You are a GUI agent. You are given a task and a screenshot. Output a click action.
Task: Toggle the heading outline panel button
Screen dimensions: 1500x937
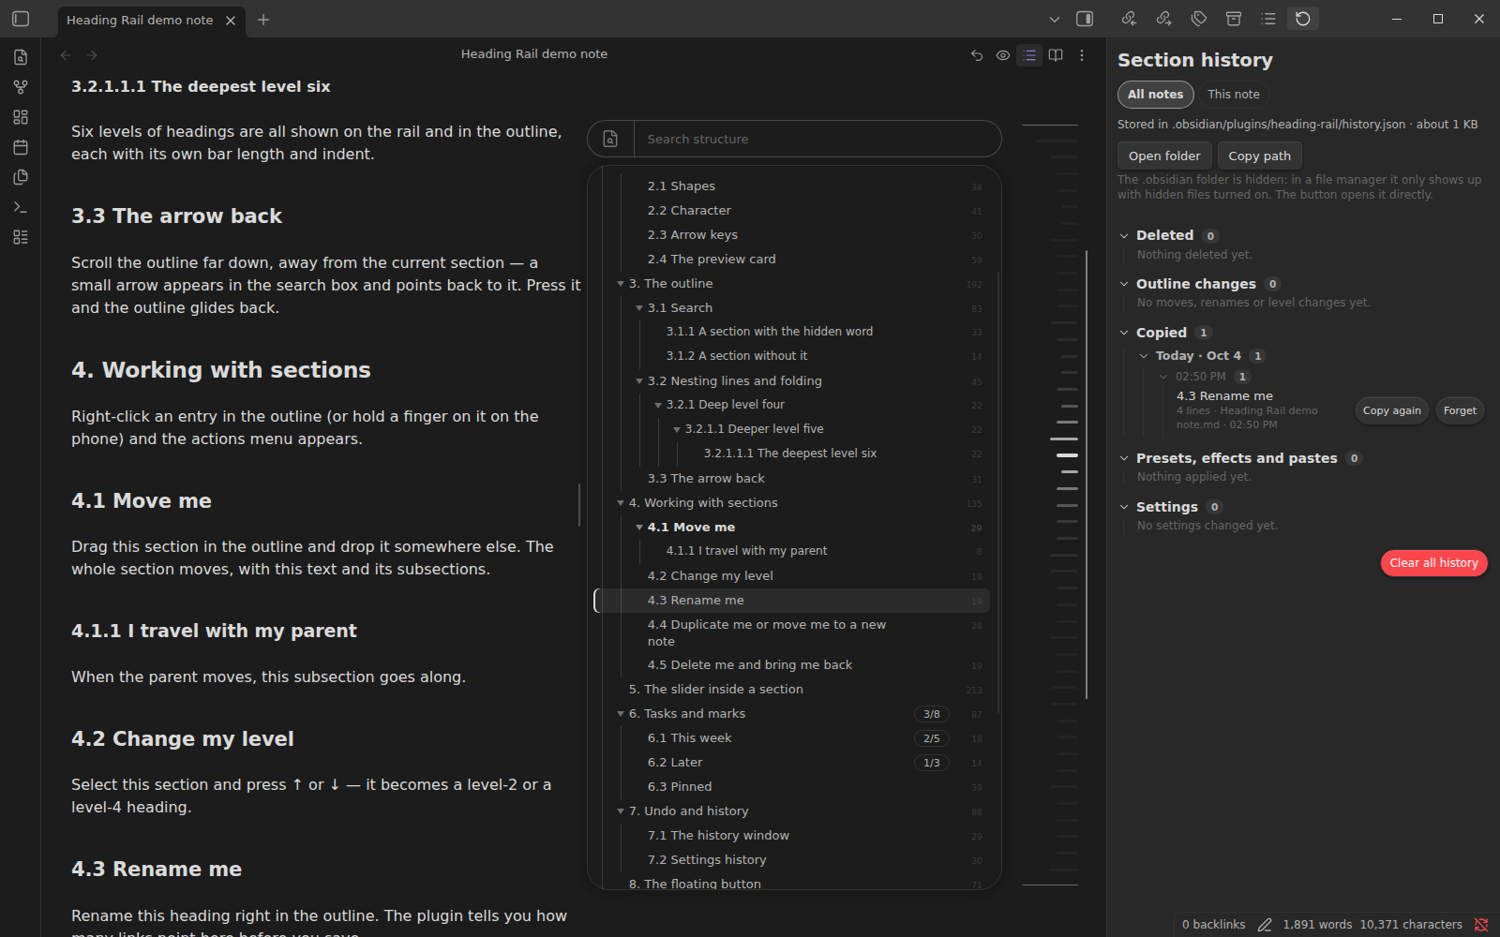coord(1029,55)
